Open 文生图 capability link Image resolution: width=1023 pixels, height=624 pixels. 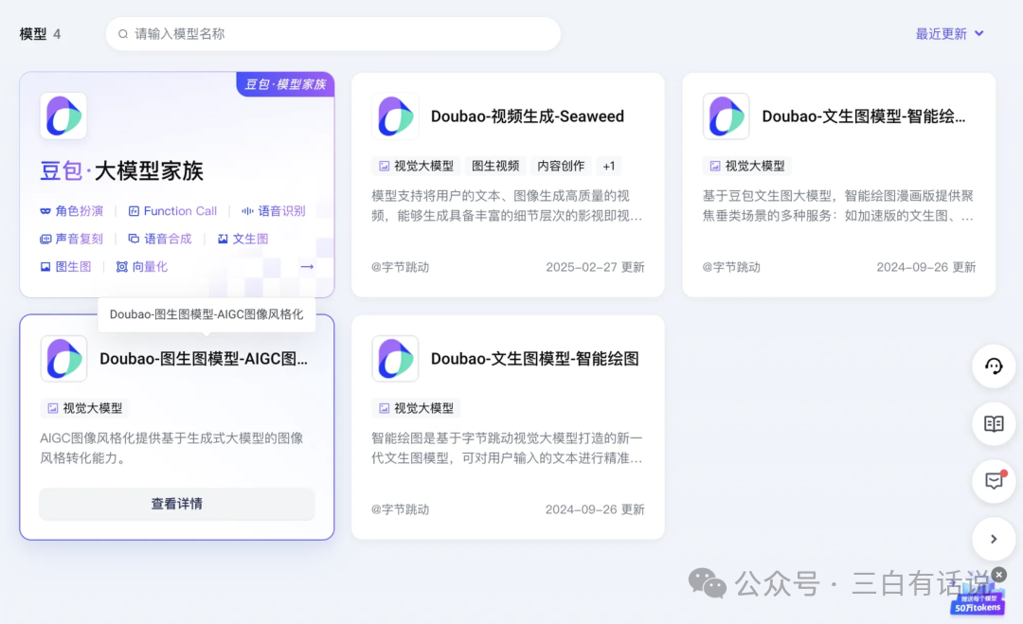pyautogui.click(x=242, y=239)
